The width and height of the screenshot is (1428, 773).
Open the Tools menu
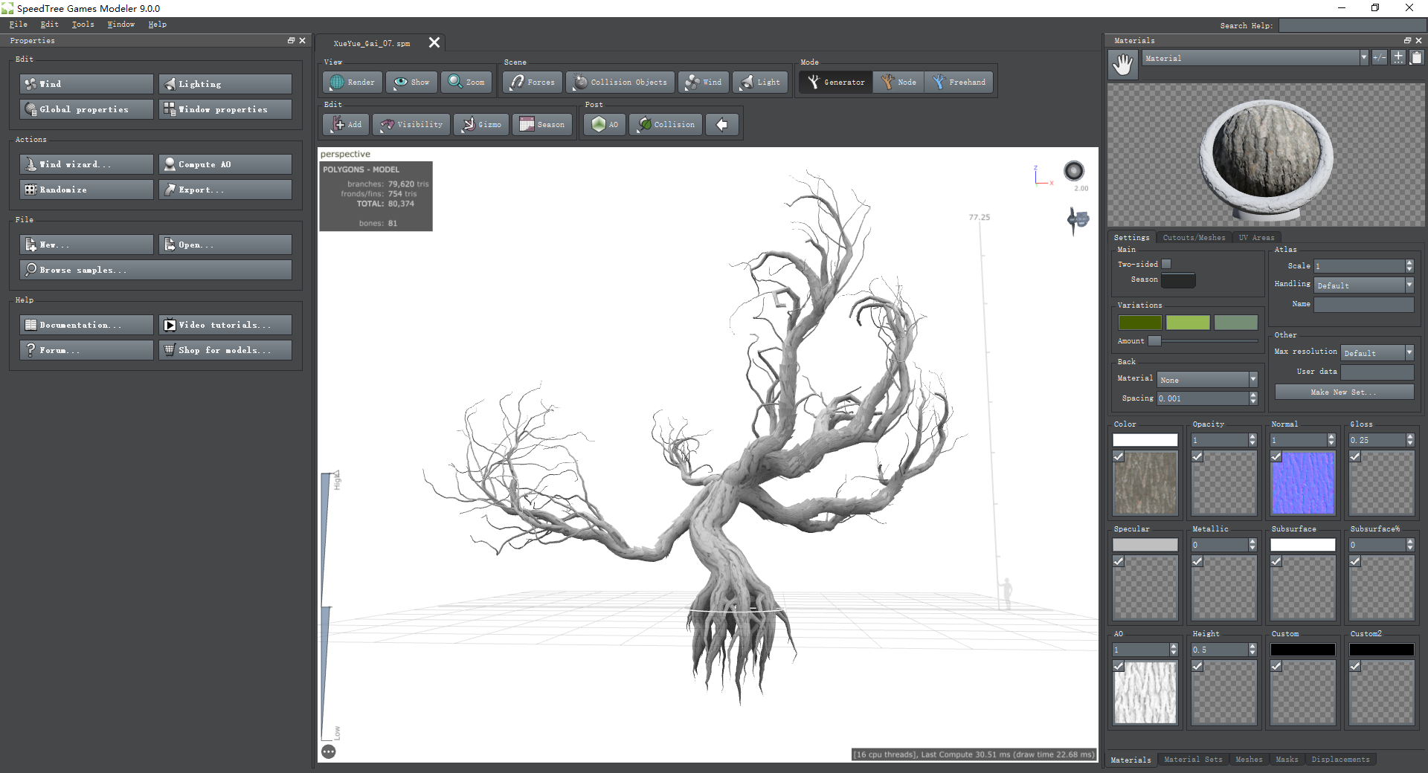pos(83,25)
